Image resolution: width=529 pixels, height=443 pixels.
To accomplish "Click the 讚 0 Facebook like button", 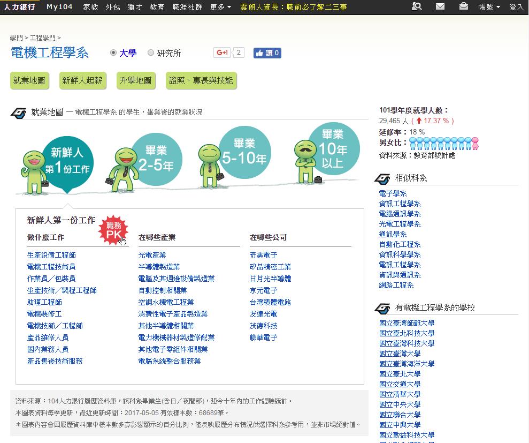I will click(267, 53).
